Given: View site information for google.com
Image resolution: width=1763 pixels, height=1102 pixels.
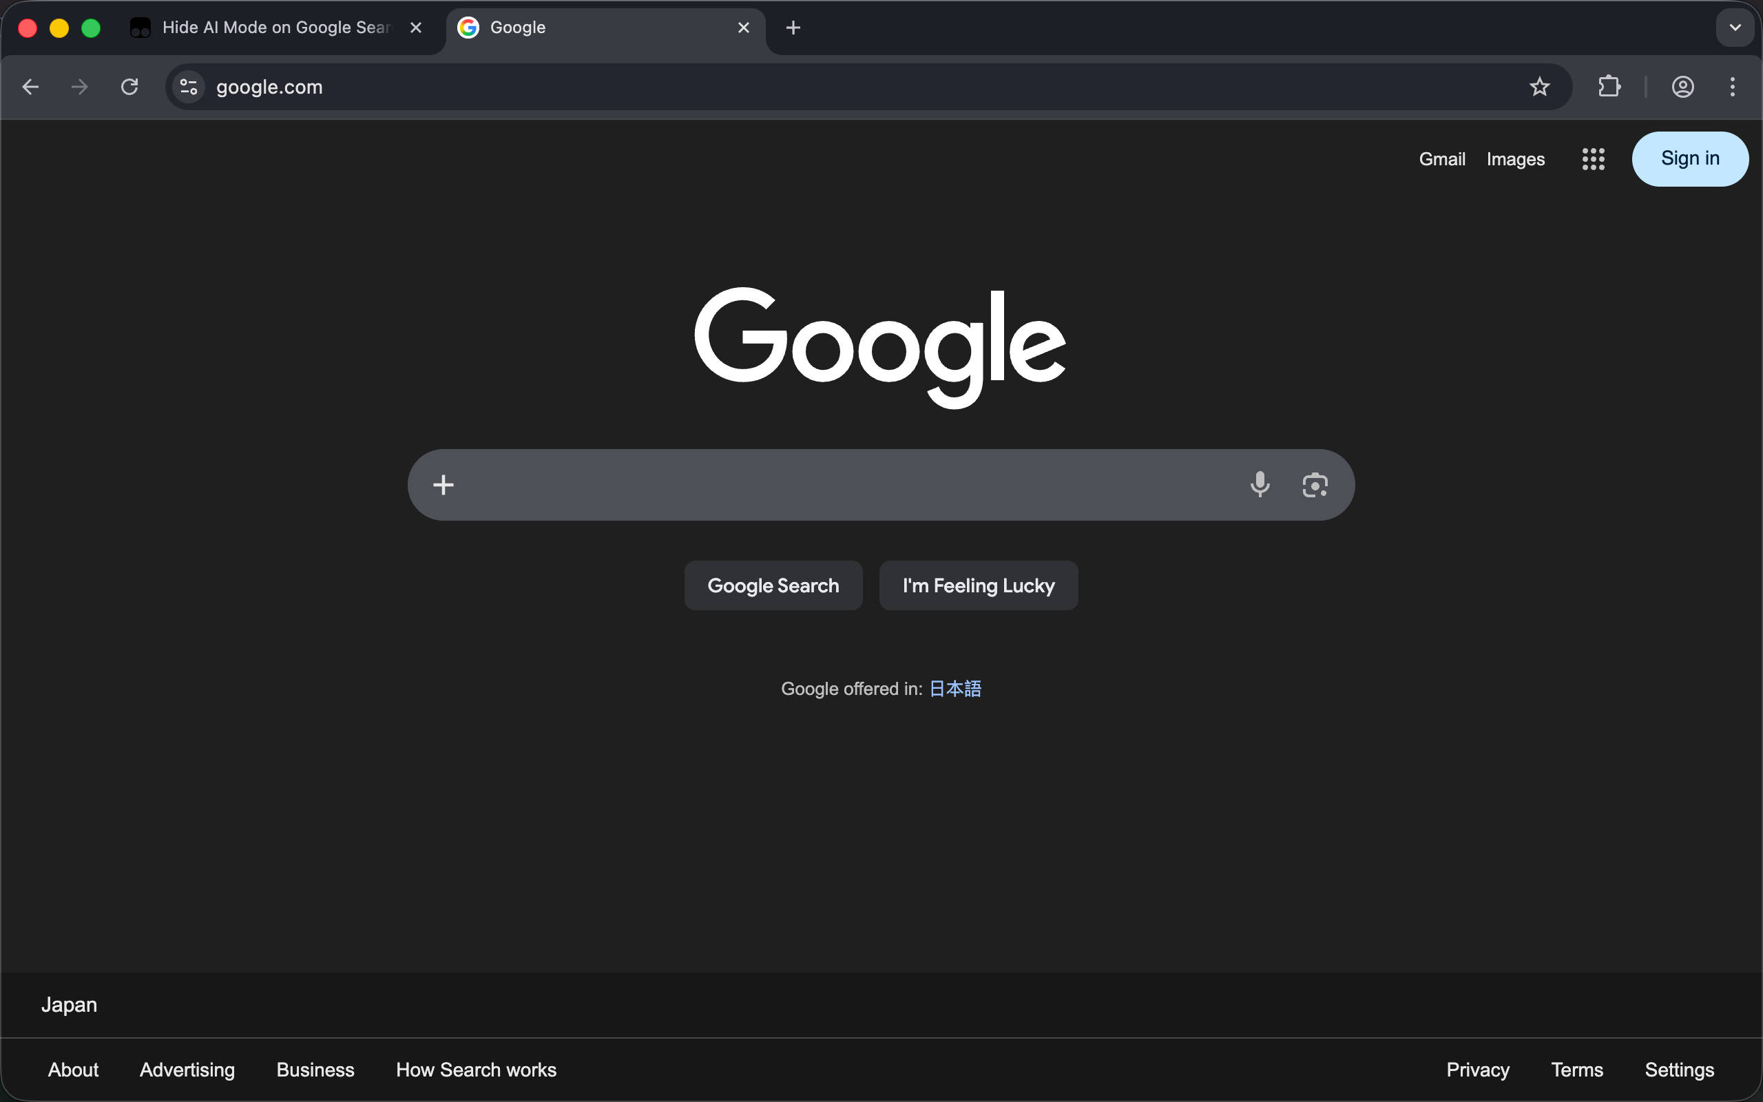Looking at the screenshot, I should [189, 87].
